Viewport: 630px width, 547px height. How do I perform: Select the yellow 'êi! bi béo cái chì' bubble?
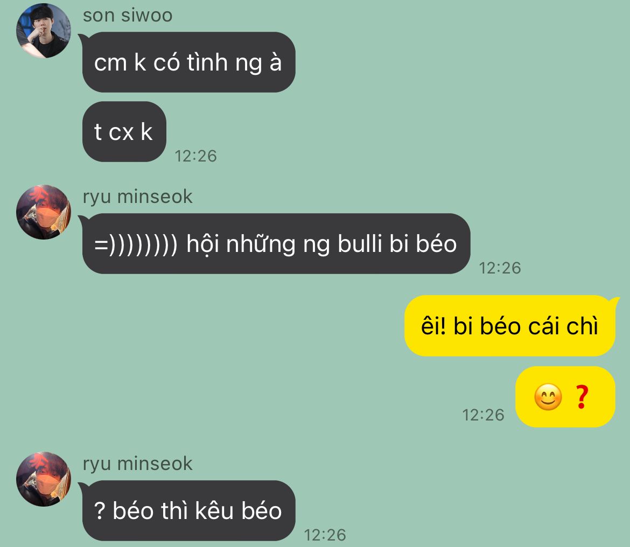pos(510,326)
